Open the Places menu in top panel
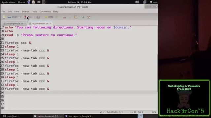This screenshot has height=118, width=211. (x=21, y=2)
